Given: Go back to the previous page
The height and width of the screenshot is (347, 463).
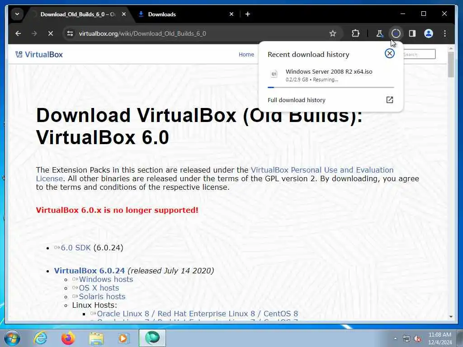Looking at the screenshot, I should tap(18, 33).
